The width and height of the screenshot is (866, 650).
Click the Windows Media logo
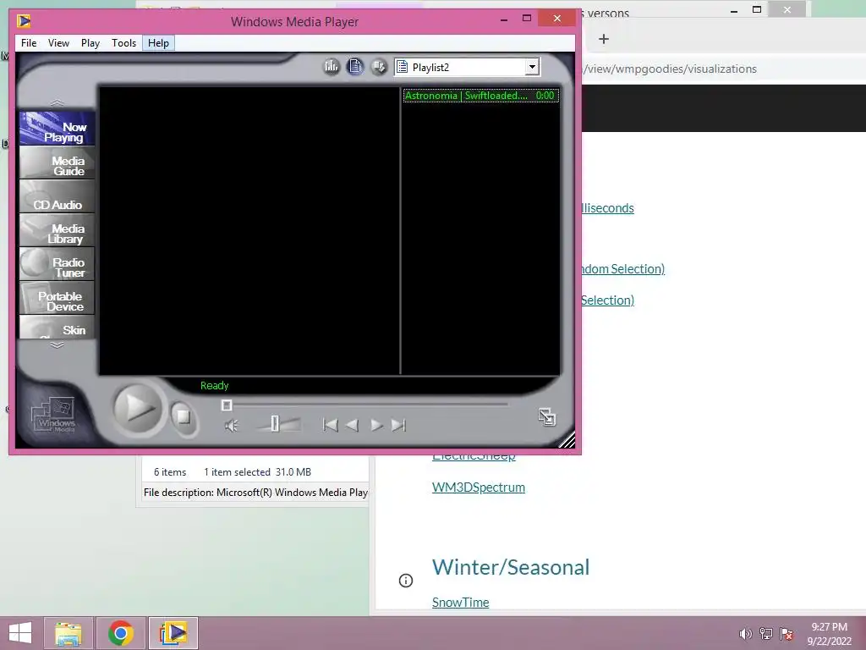pyautogui.click(x=53, y=416)
